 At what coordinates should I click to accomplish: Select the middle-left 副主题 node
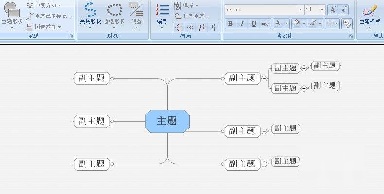click(92, 121)
